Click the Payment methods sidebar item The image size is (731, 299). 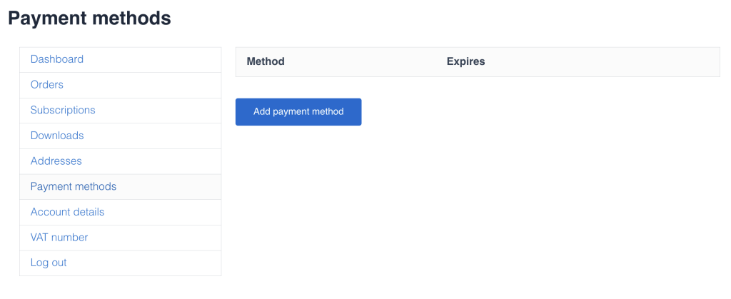pos(74,187)
